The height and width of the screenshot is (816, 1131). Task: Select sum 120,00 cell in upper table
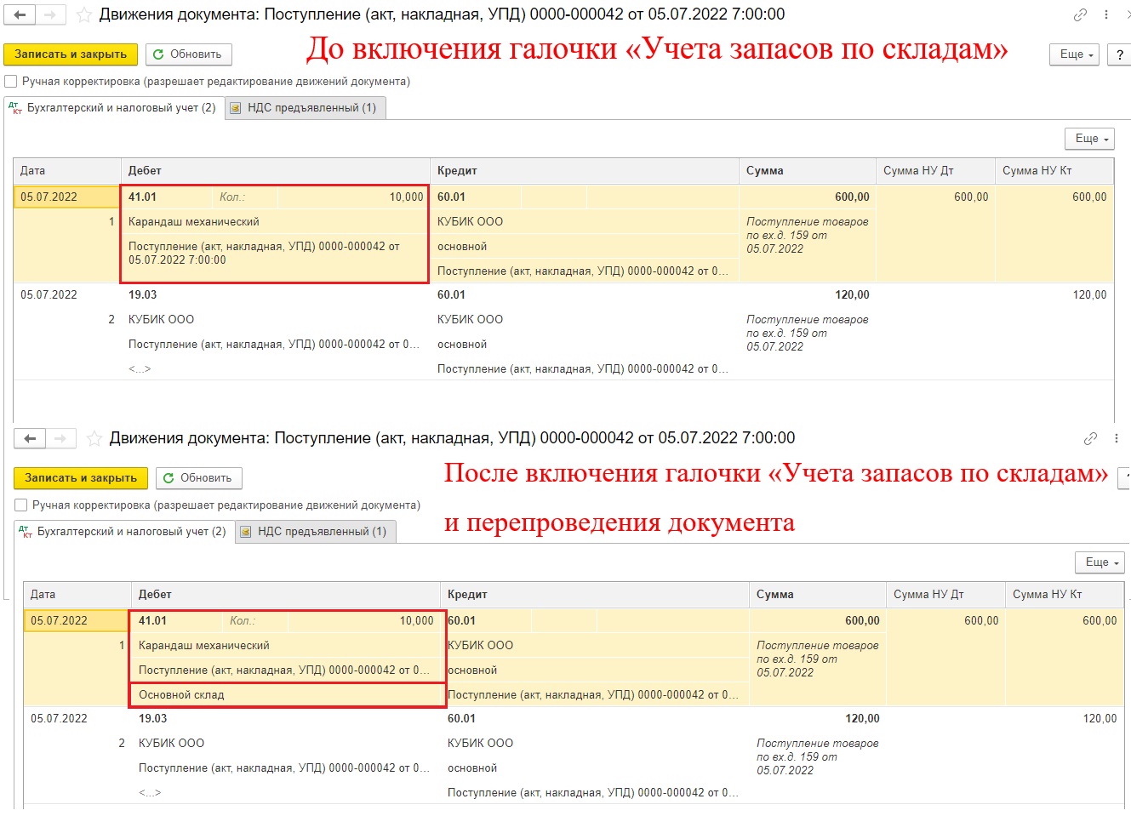[x=807, y=295]
